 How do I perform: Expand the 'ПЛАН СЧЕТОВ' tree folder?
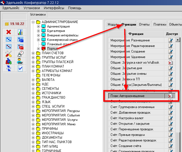(33, 53)
